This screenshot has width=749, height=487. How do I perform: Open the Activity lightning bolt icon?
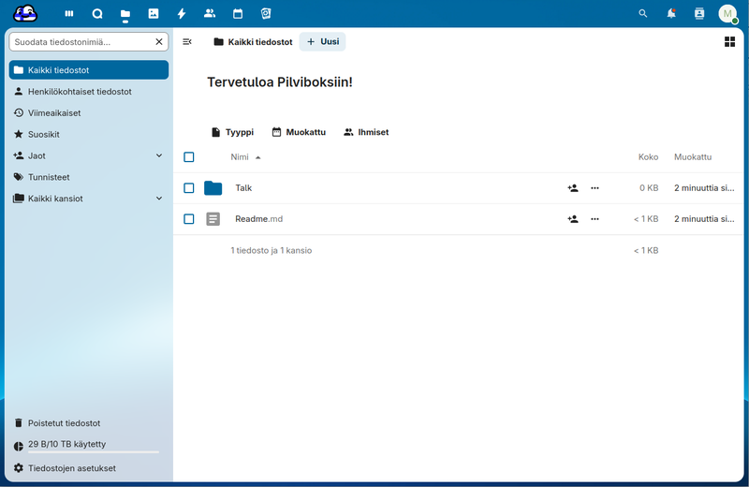coord(182,14)
